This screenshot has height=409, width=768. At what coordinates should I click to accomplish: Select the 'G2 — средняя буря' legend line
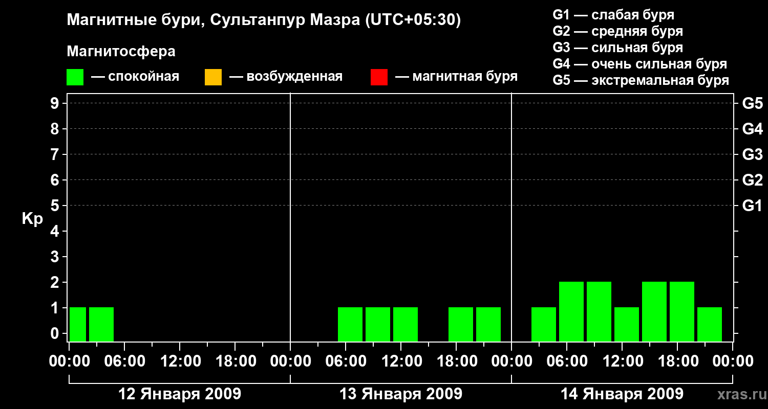coord(618,31)
